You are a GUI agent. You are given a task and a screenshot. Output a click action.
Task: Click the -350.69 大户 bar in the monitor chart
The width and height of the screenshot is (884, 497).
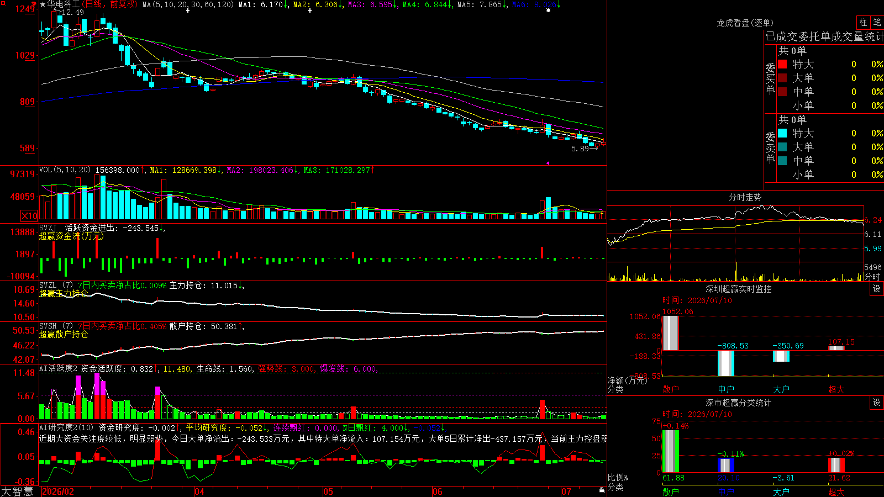click(x=781, y=356)
